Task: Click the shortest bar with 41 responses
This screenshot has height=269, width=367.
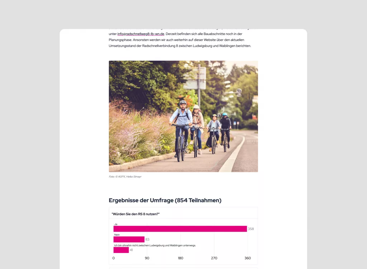Action: click(x=120, y=249)
